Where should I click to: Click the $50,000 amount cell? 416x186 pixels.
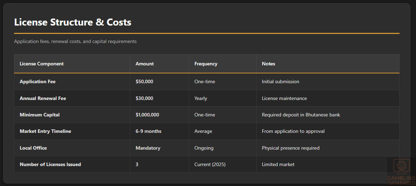[x=144, y=81]
